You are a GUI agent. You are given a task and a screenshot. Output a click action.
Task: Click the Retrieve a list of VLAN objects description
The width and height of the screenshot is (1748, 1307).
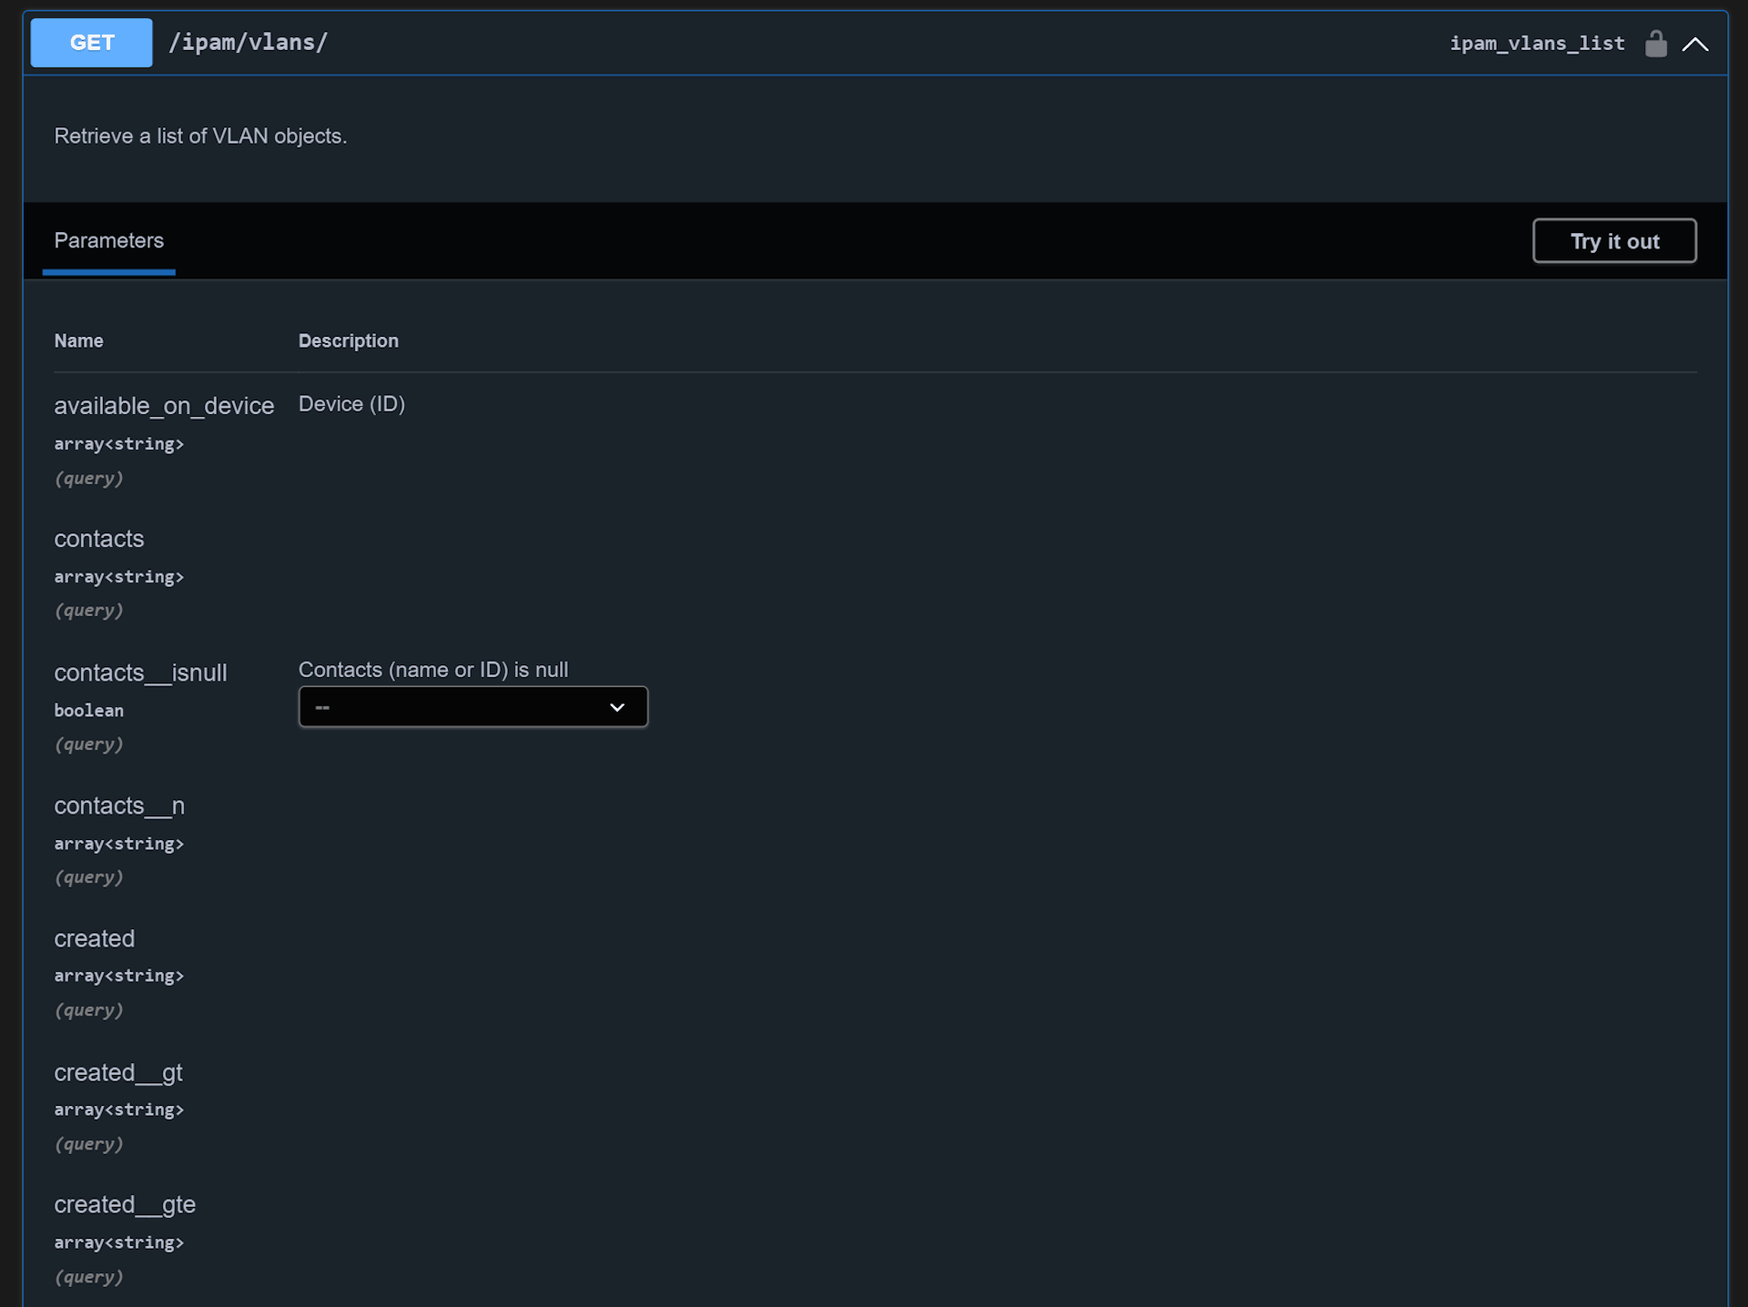tap(200, 137)
